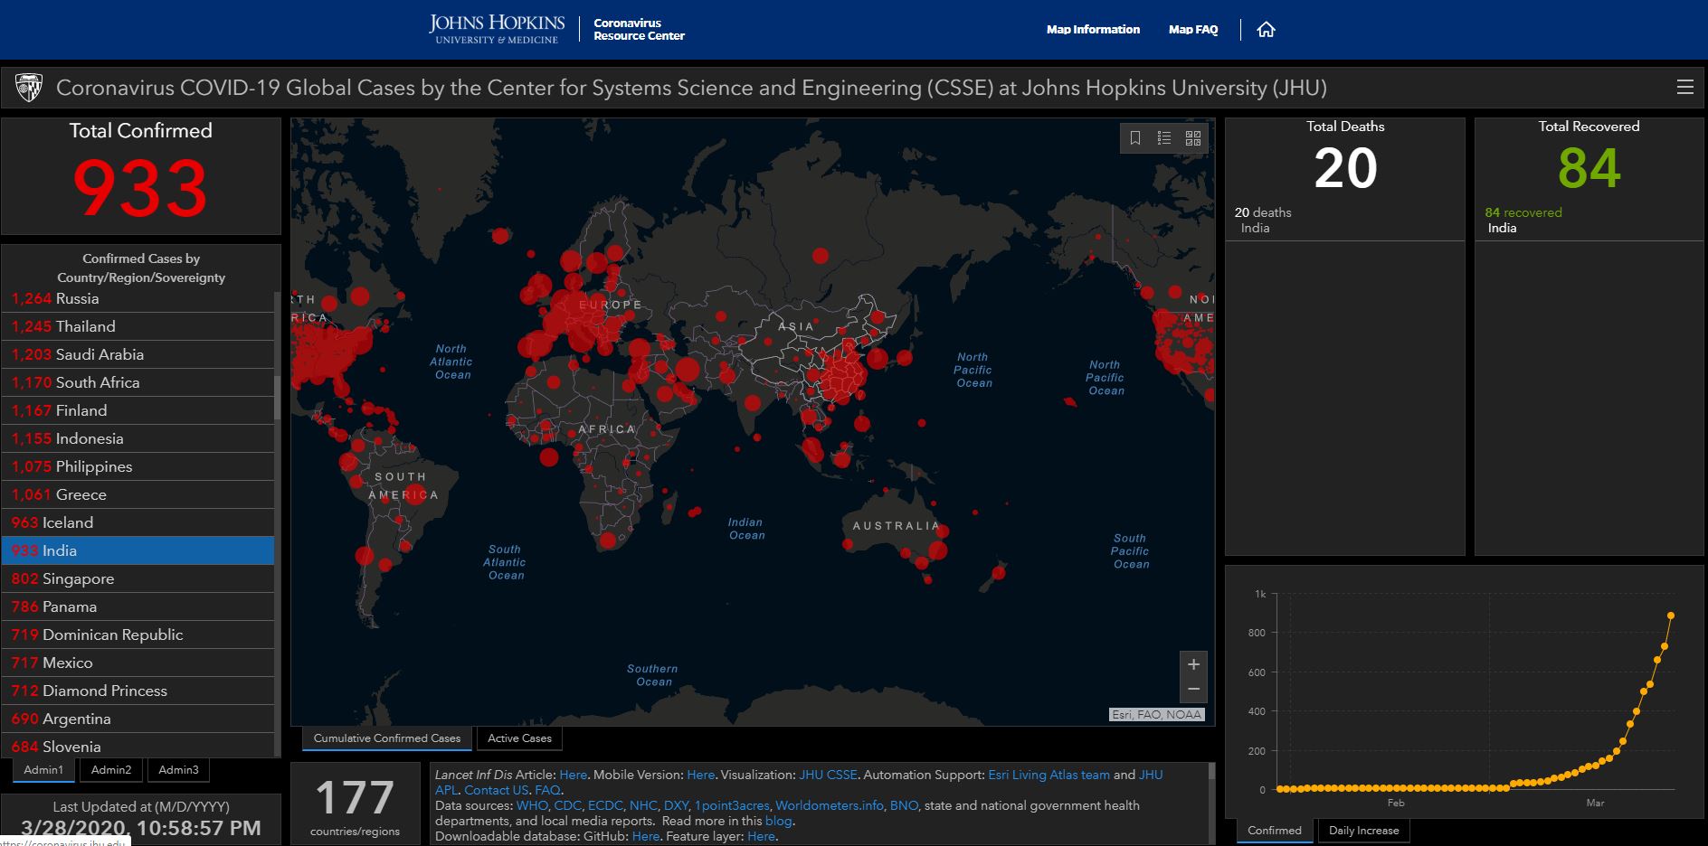Click the Esri, FAO, NOAA attribution
Image resolution: width=1708 pixels, height=846 pixels.
click(x=1156, y=714)
